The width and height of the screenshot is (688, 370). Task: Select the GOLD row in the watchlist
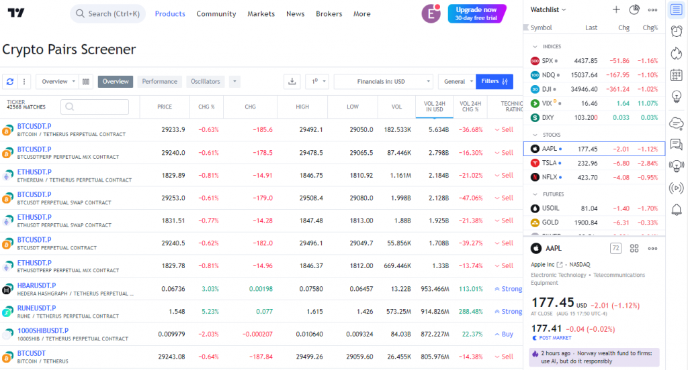(594, 223)
